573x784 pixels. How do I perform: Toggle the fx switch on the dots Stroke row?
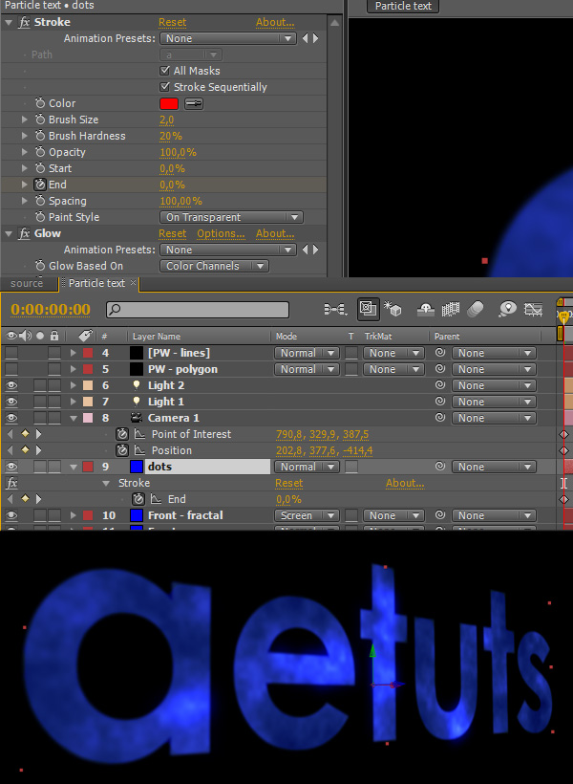point(12,483)
